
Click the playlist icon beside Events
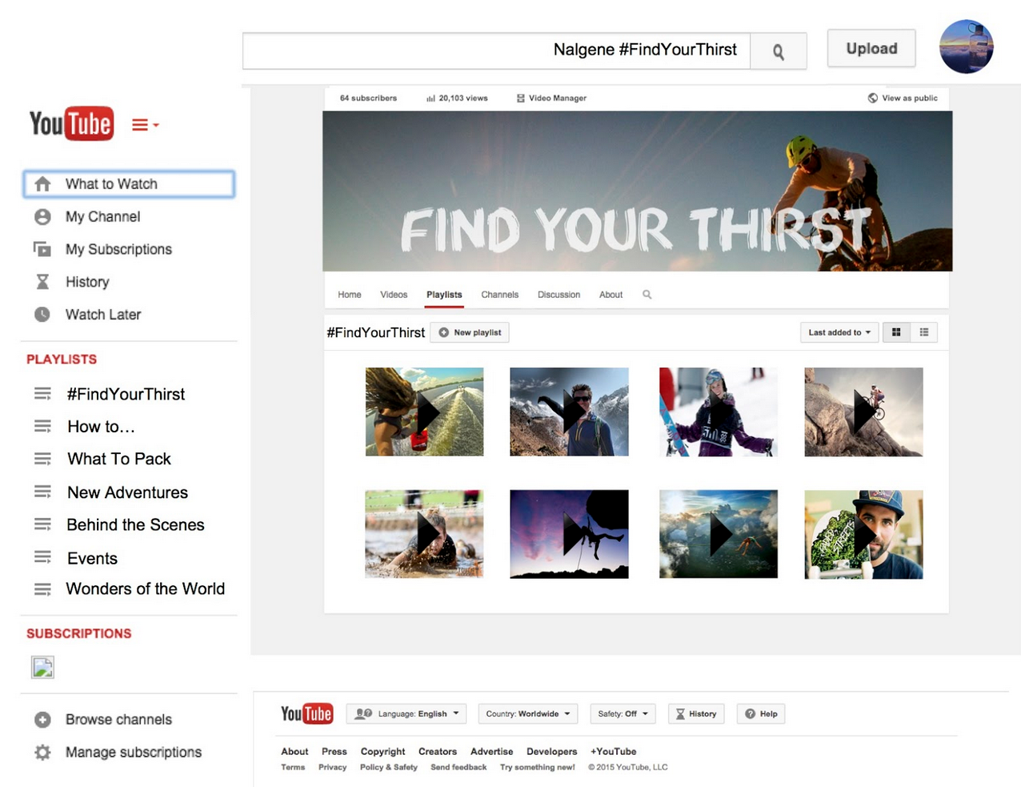(42, 557)
